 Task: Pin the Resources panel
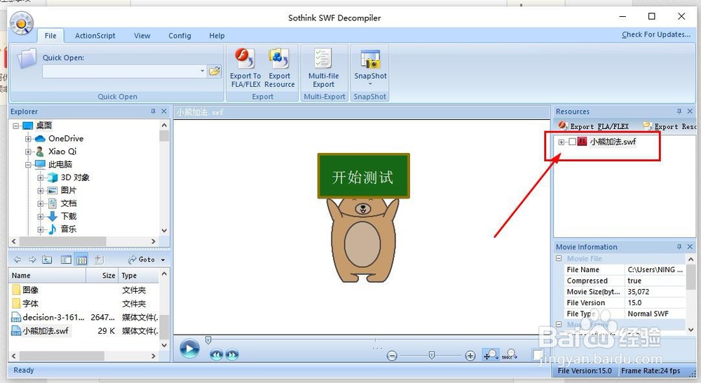(x=679, y=112)
